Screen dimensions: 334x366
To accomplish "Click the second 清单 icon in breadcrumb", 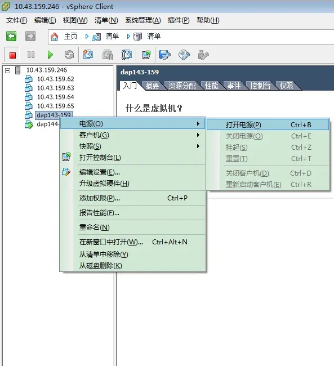I will [138, 37].
